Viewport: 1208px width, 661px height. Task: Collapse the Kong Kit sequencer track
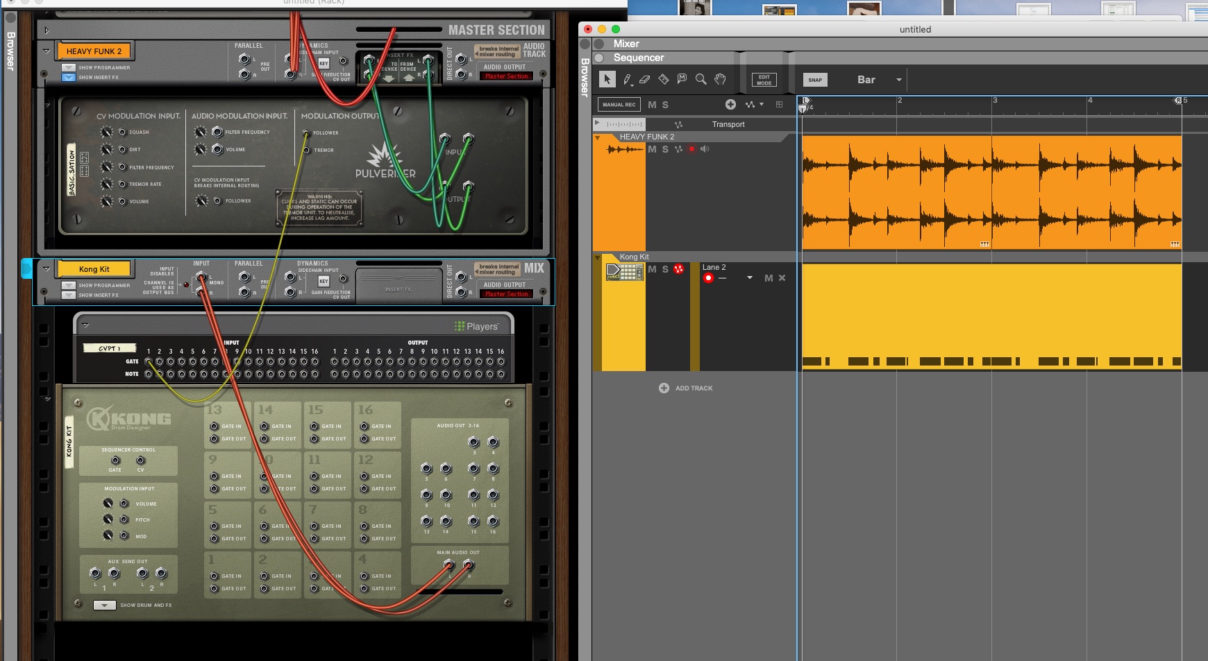(597, 257)
